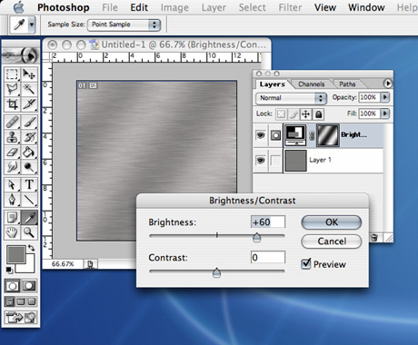Select the Crop tool
This screenshot has height=345, width=418.
[x=13, y=104]
